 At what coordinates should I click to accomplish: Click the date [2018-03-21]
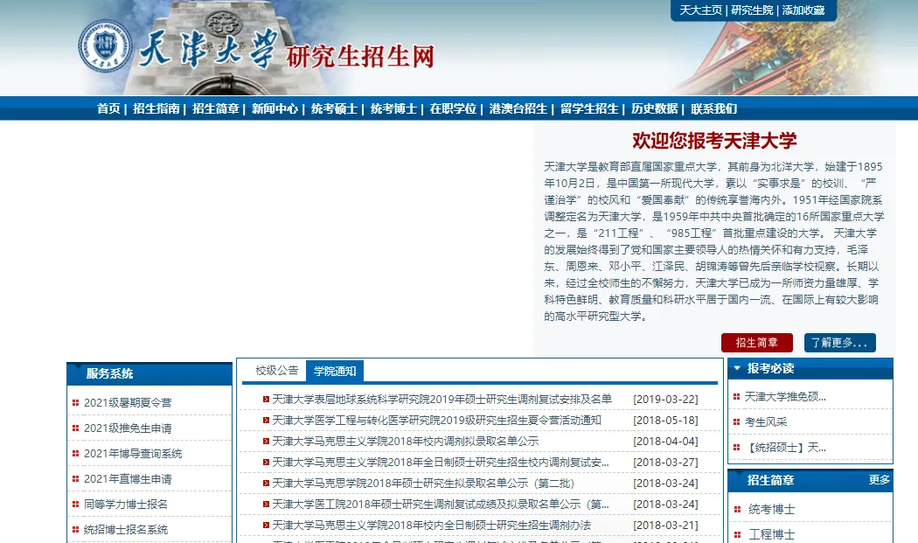(x=665, y=526)
